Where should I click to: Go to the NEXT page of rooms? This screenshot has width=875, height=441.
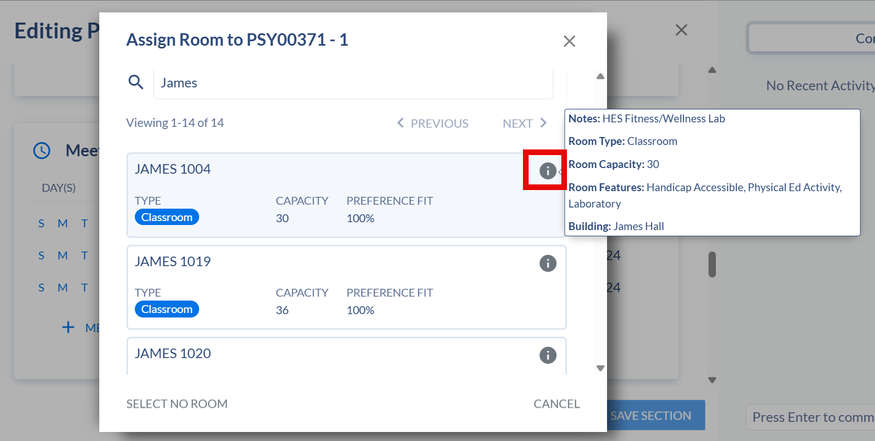[525, 123]
